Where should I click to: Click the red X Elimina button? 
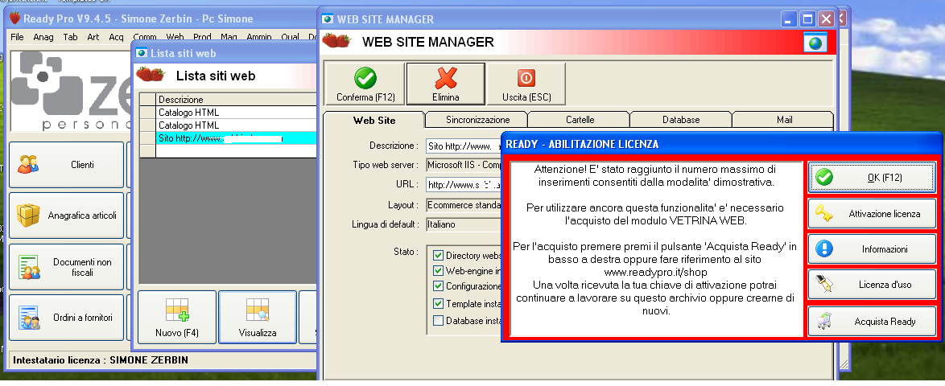(x=445, y=84)
